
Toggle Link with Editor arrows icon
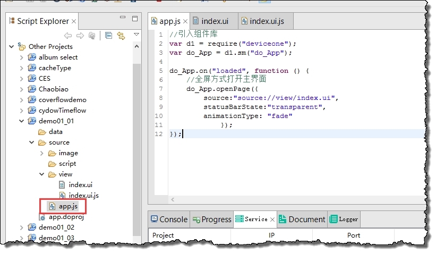[121, 36]
